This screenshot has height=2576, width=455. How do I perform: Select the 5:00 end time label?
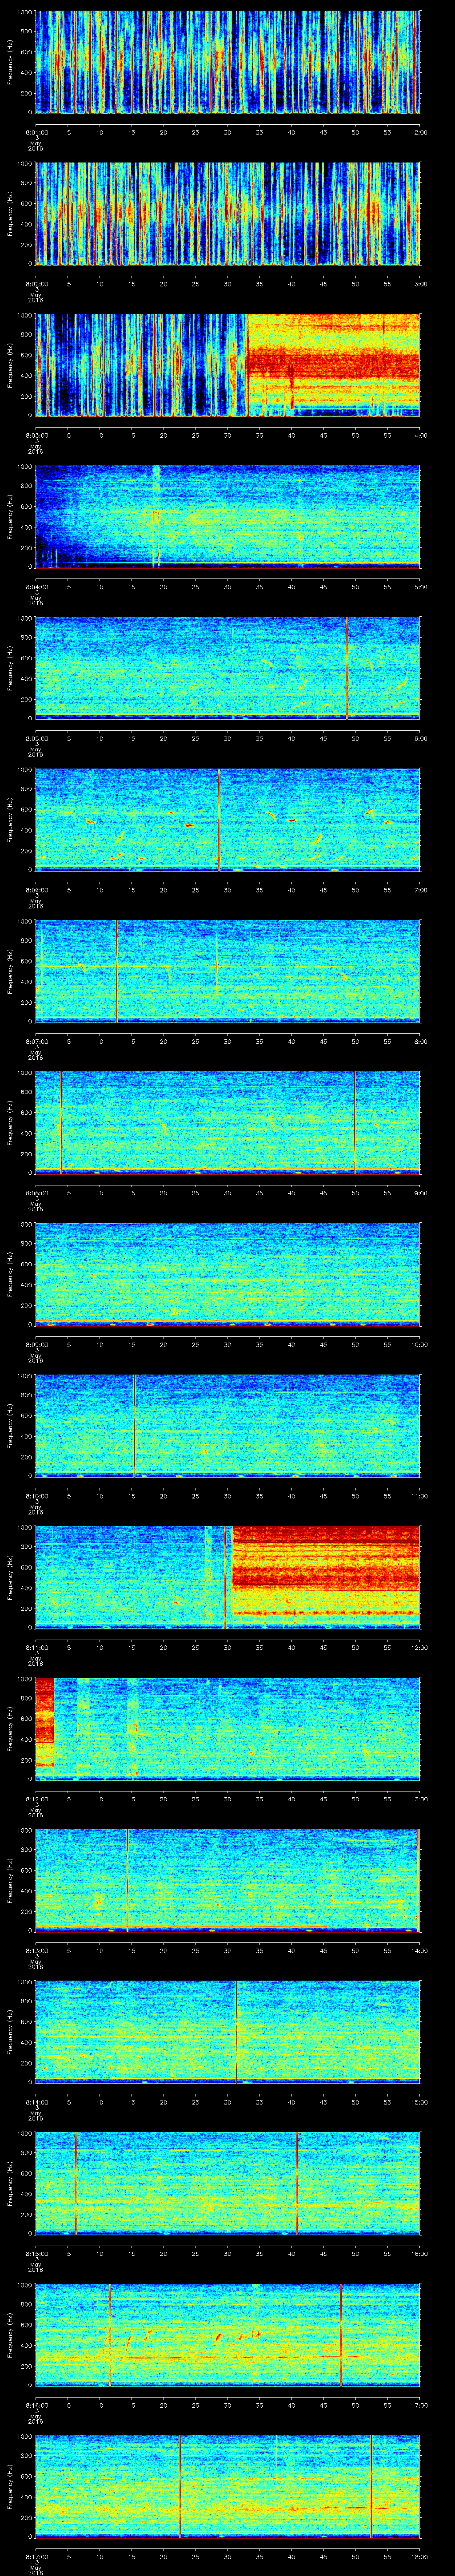420,587
